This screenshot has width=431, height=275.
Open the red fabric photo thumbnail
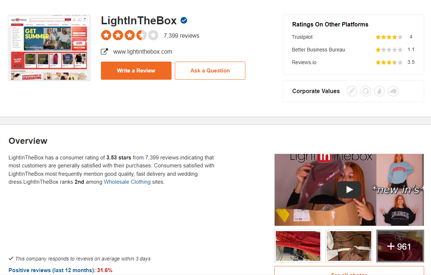click(x=298, y=246)
